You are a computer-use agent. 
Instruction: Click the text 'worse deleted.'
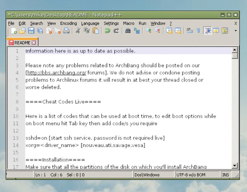[x=43, y=87]
